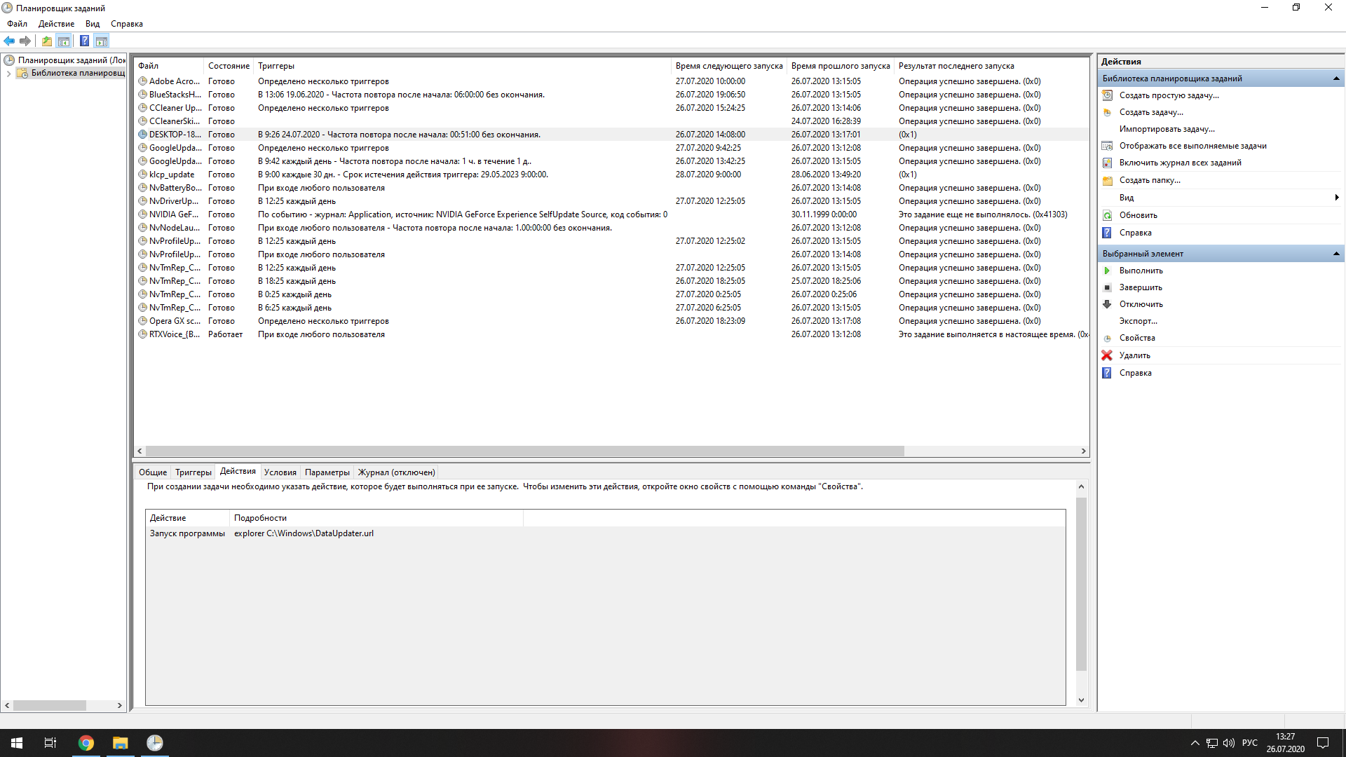1346x757 pixels.
Task: Select the 'Условия' tab in bottom panel
Action: 279,472
